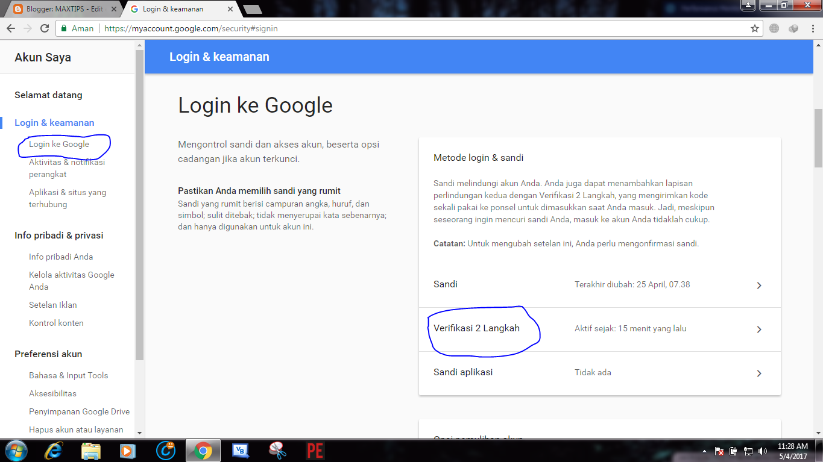Select Login & keamanan in the sidebar
Viewport: 823px width, 462px height.
55,122
